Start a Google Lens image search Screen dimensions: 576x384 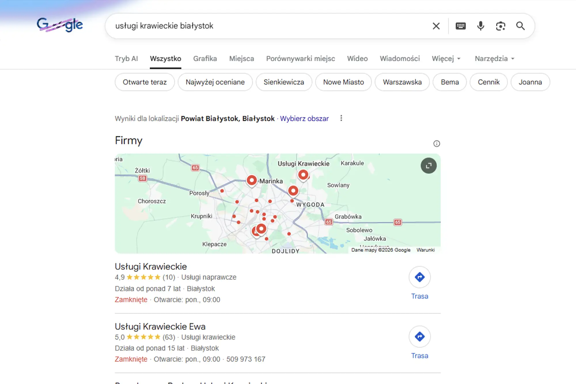coord(500,26)
